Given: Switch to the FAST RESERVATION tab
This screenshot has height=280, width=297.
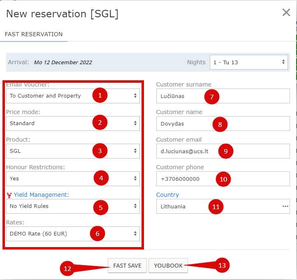Looking at the screenshot, I should click(34, 35).
